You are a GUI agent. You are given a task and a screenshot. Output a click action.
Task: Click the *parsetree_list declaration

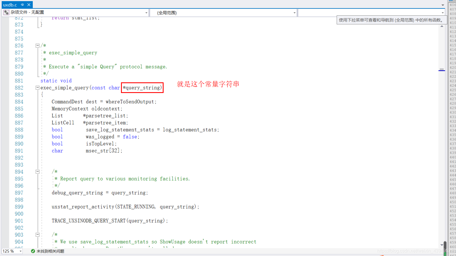[x=105, y=116]
